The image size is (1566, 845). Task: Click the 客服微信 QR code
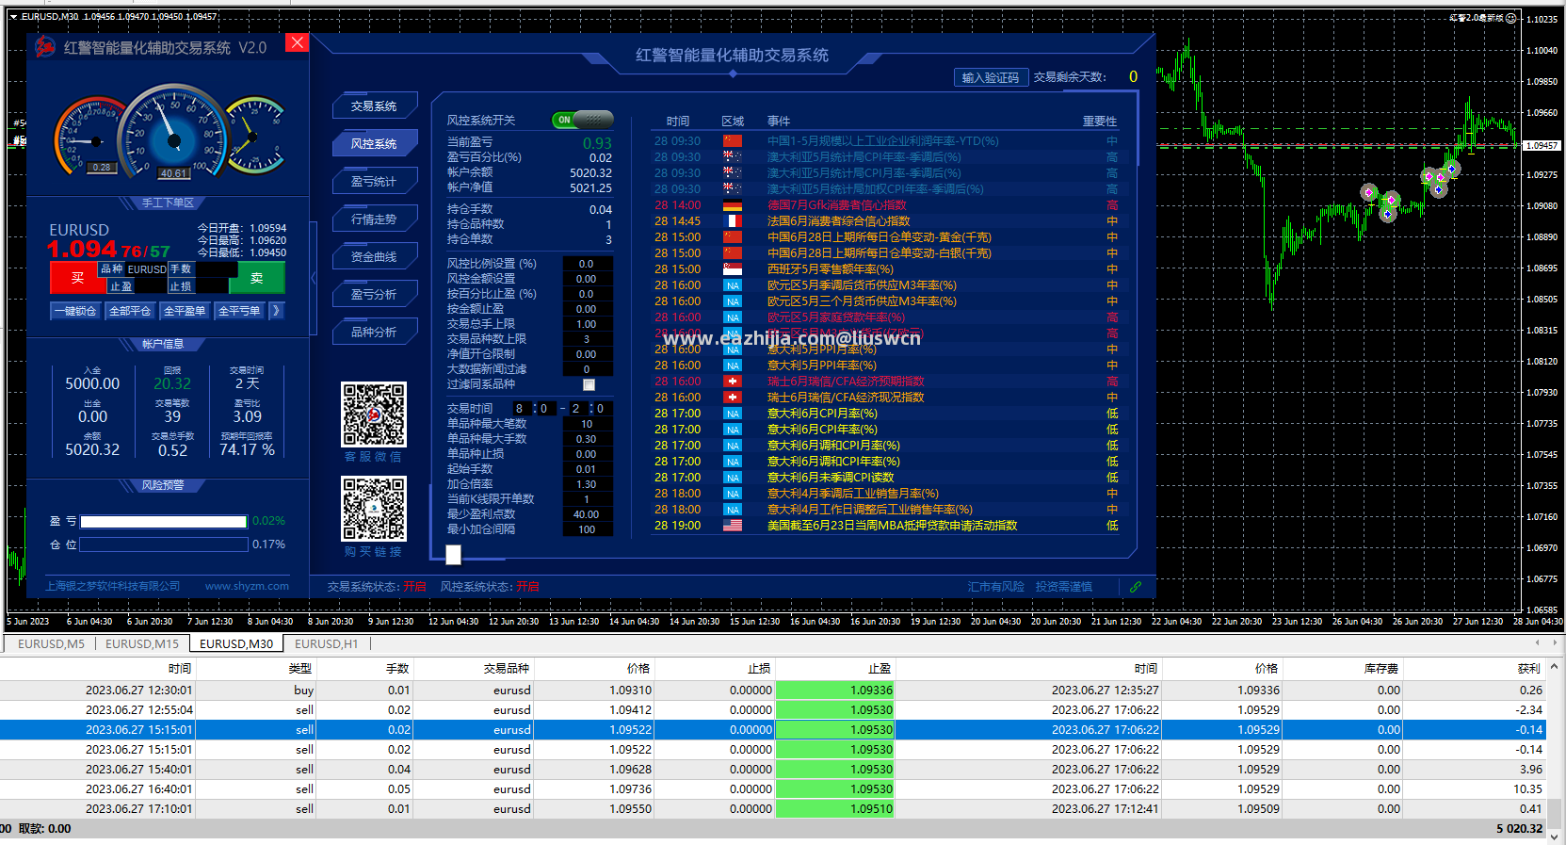[x=374, y=414]
